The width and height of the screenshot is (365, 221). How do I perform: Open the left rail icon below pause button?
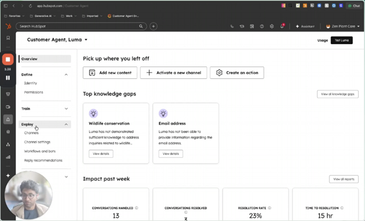8,94
